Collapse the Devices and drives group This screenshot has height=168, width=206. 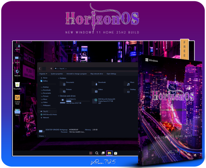pyautogui.click(x=59, y=96)
